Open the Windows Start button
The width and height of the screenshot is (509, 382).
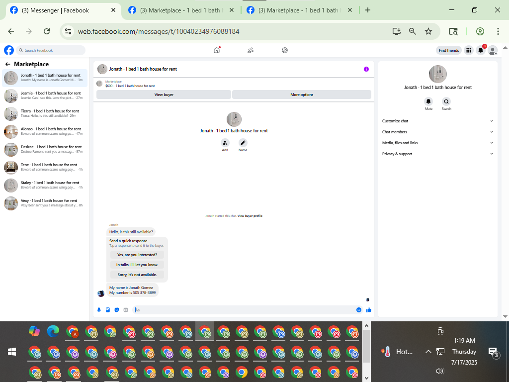(x=12, y=352)
